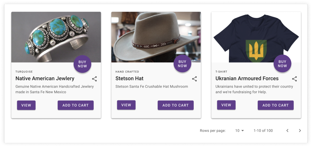
Task: Click share icon for Stetson Hat
Action: (195, 79)
